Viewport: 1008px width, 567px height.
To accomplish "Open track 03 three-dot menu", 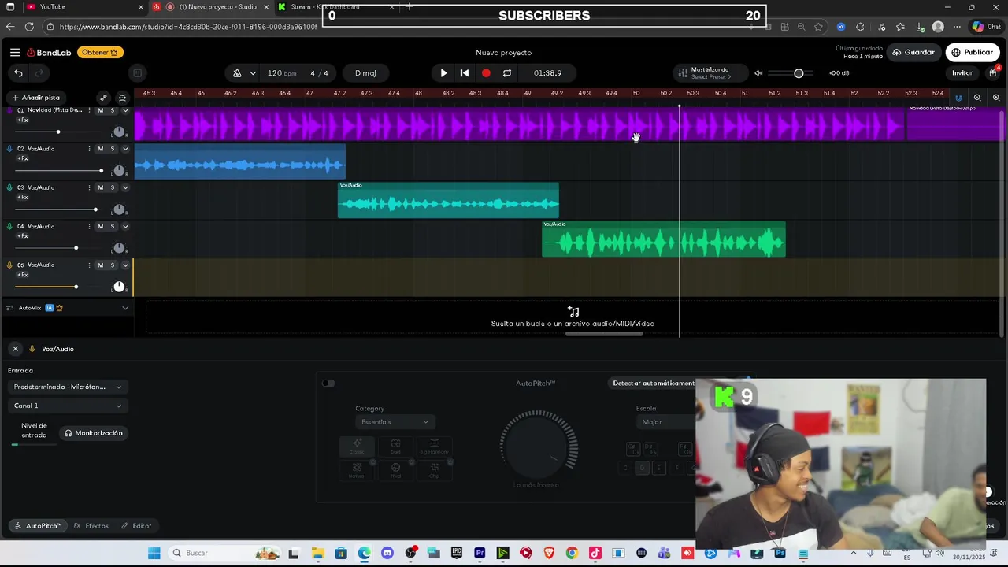I will (x=89, y=187).
